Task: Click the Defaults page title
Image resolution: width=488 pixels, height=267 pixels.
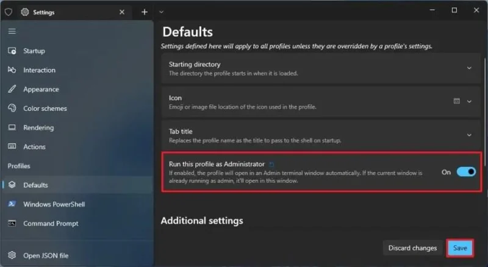Action: coord(188,32)
